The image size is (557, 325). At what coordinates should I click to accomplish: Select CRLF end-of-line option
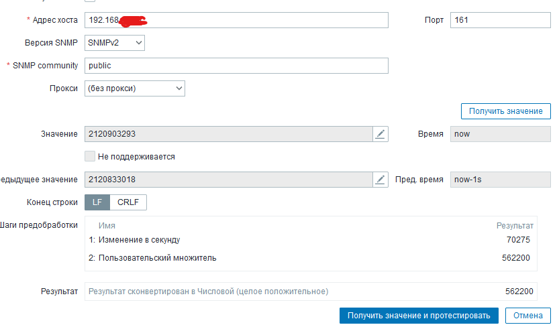click(x=128, y=202)
